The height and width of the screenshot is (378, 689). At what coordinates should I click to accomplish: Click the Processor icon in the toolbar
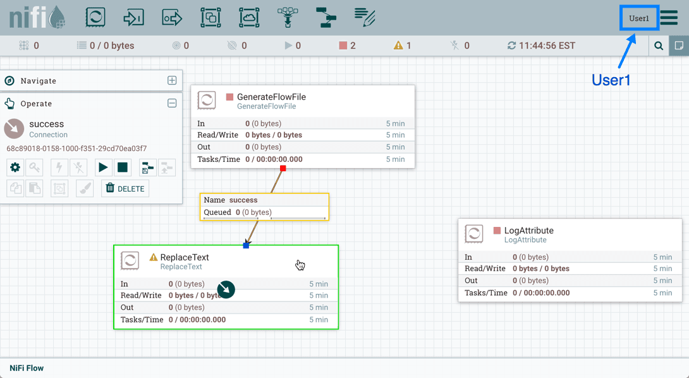pyautogui.click(x=95, y=17)
